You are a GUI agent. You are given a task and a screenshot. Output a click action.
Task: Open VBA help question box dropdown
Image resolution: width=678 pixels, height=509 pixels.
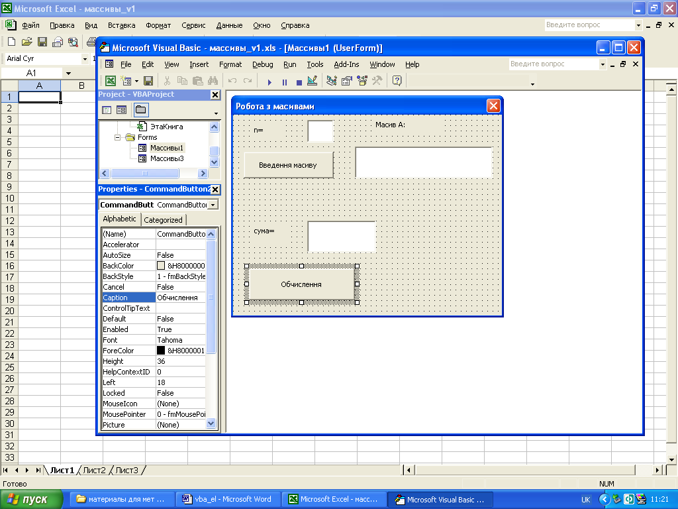coord(603,64)
